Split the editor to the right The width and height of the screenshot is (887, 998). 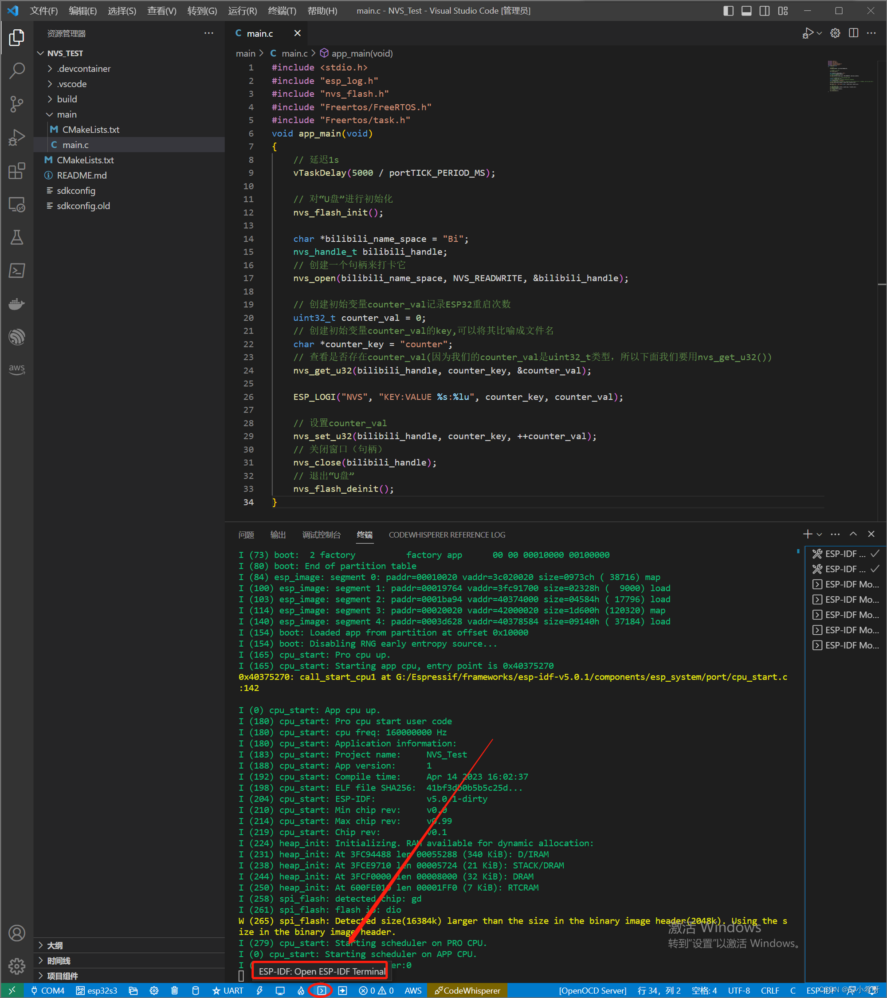(853, 33)
